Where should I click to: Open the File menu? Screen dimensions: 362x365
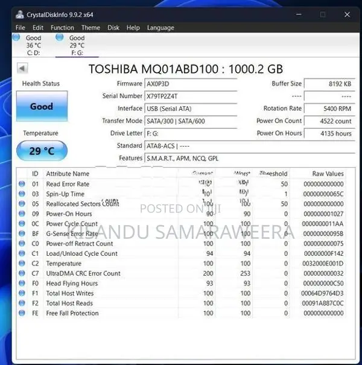click(x=21, y=28)
